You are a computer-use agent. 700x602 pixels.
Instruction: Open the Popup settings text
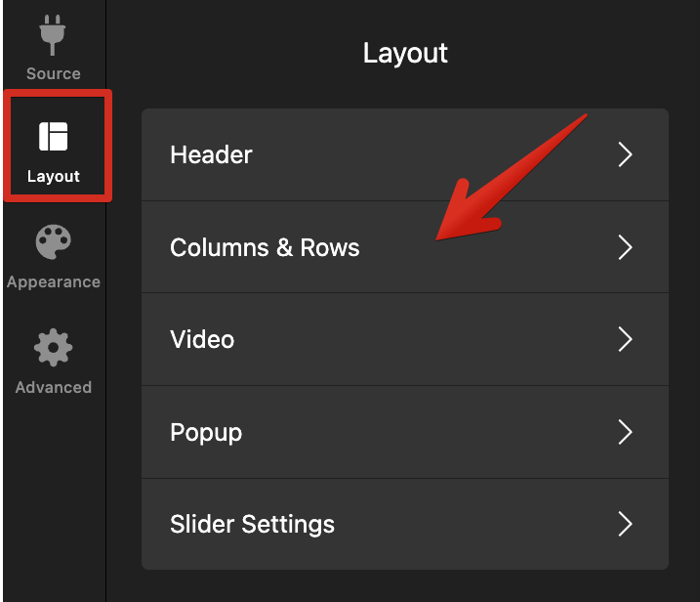coord(206,433)
